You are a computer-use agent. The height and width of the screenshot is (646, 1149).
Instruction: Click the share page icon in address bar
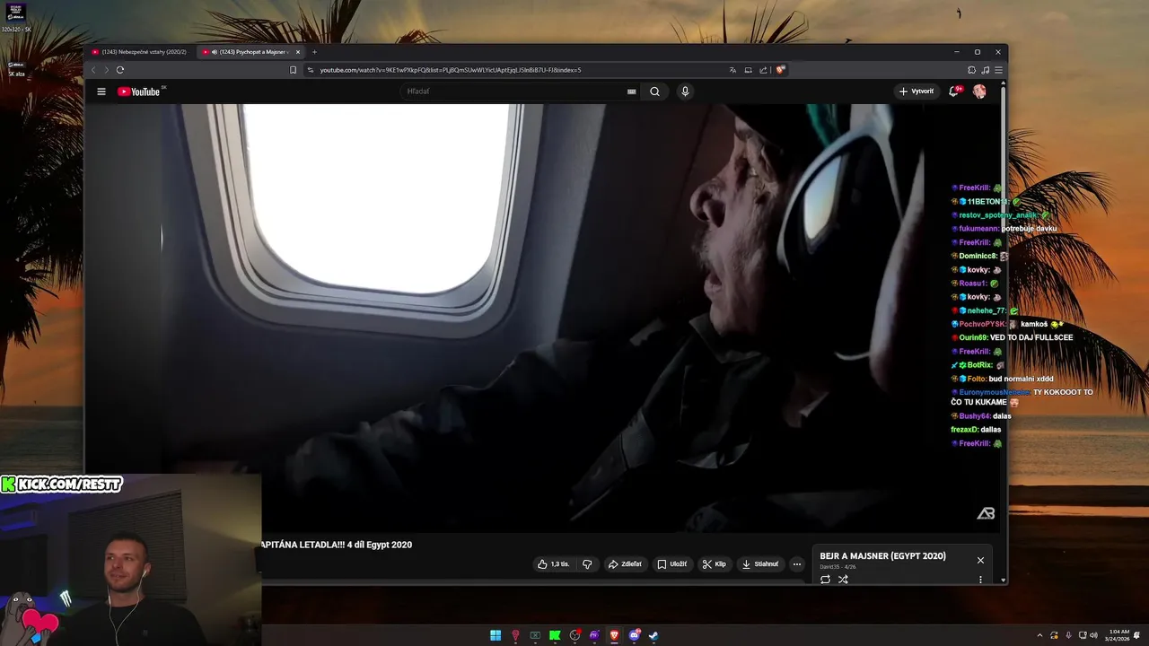(x=763, y=70)
